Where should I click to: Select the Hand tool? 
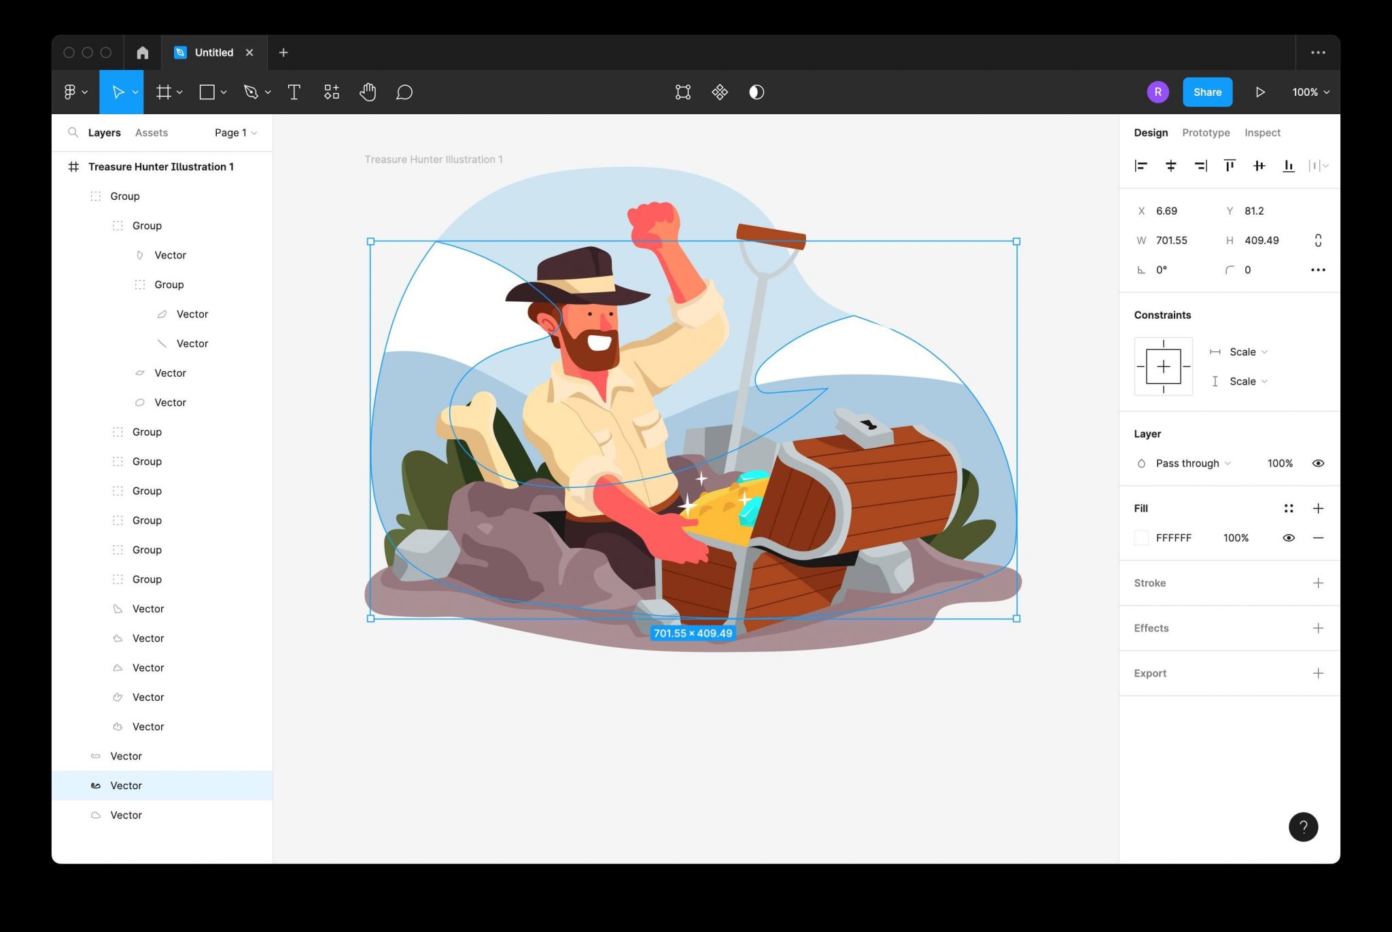tap(368, 92)
